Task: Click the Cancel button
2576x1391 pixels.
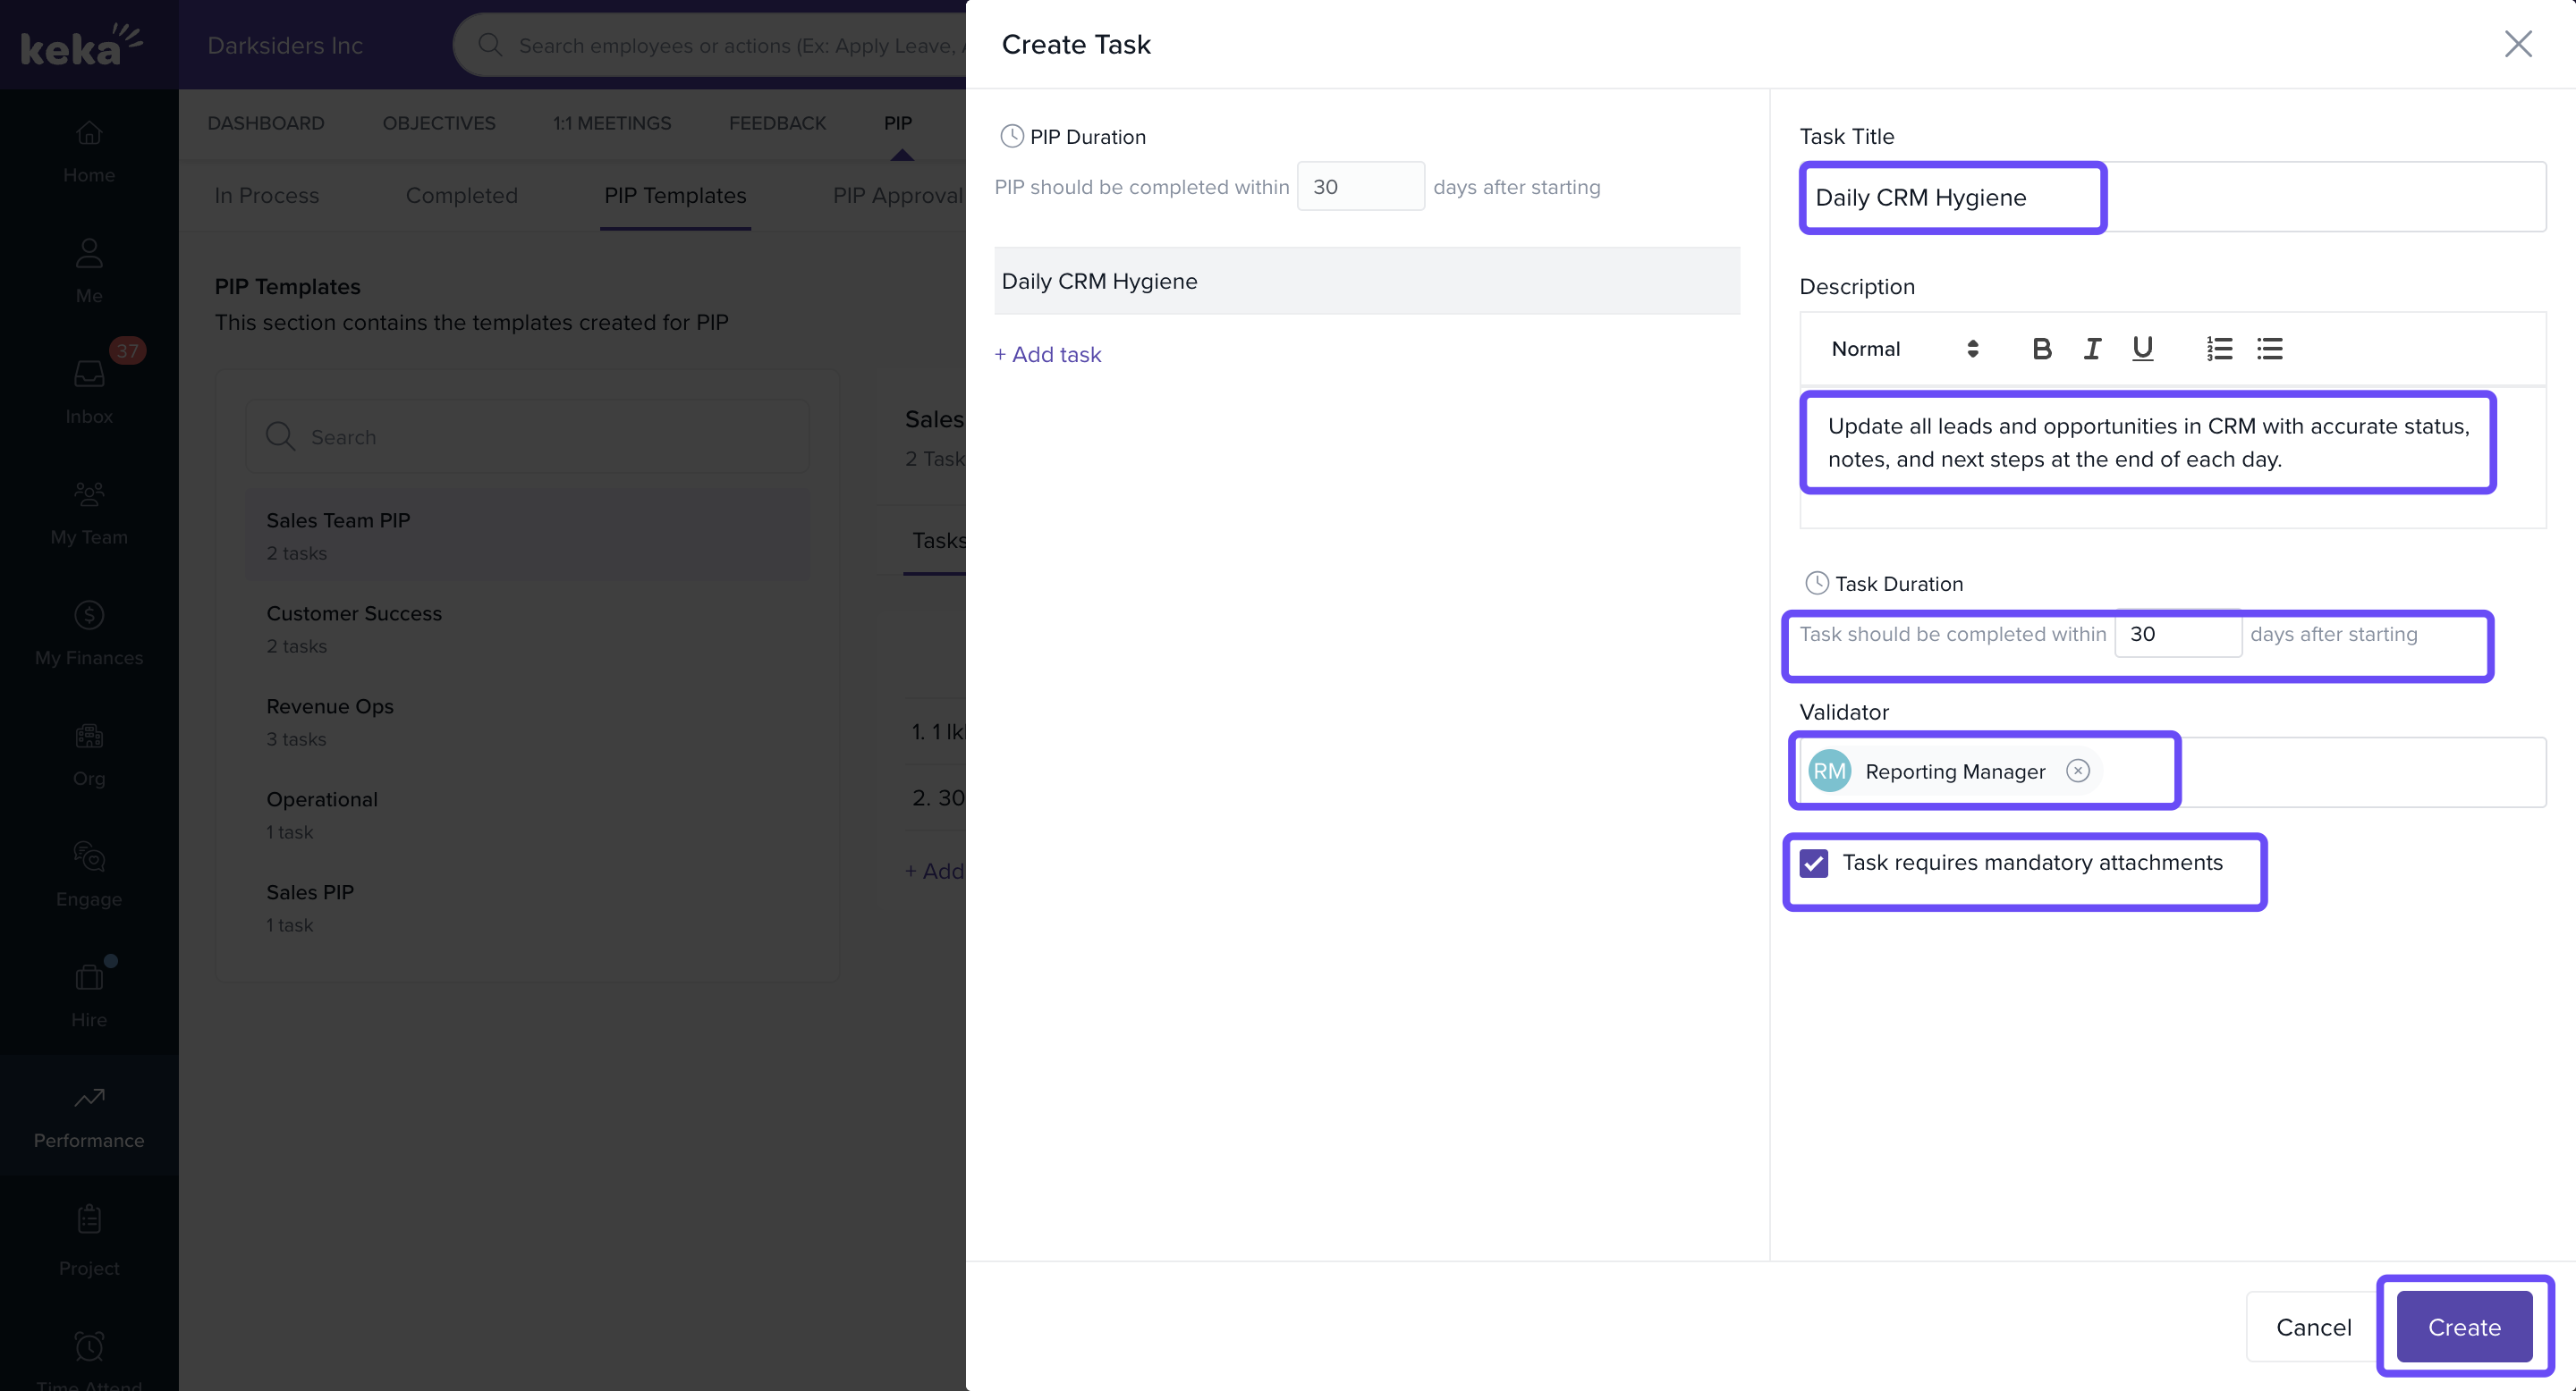Action: [2313, 1326]
